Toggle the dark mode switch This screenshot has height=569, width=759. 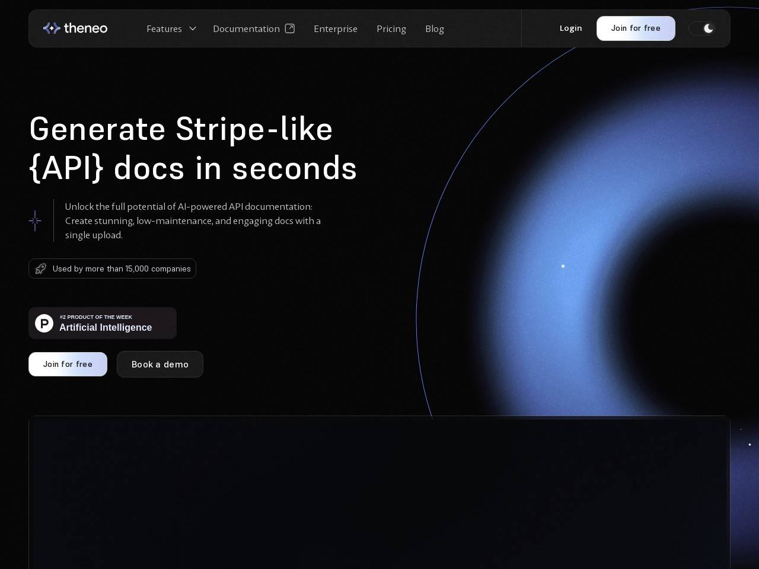702,28
